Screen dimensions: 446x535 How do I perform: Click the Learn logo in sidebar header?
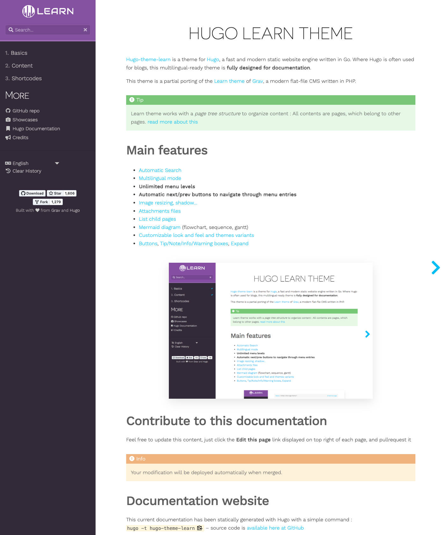point(48,11)
